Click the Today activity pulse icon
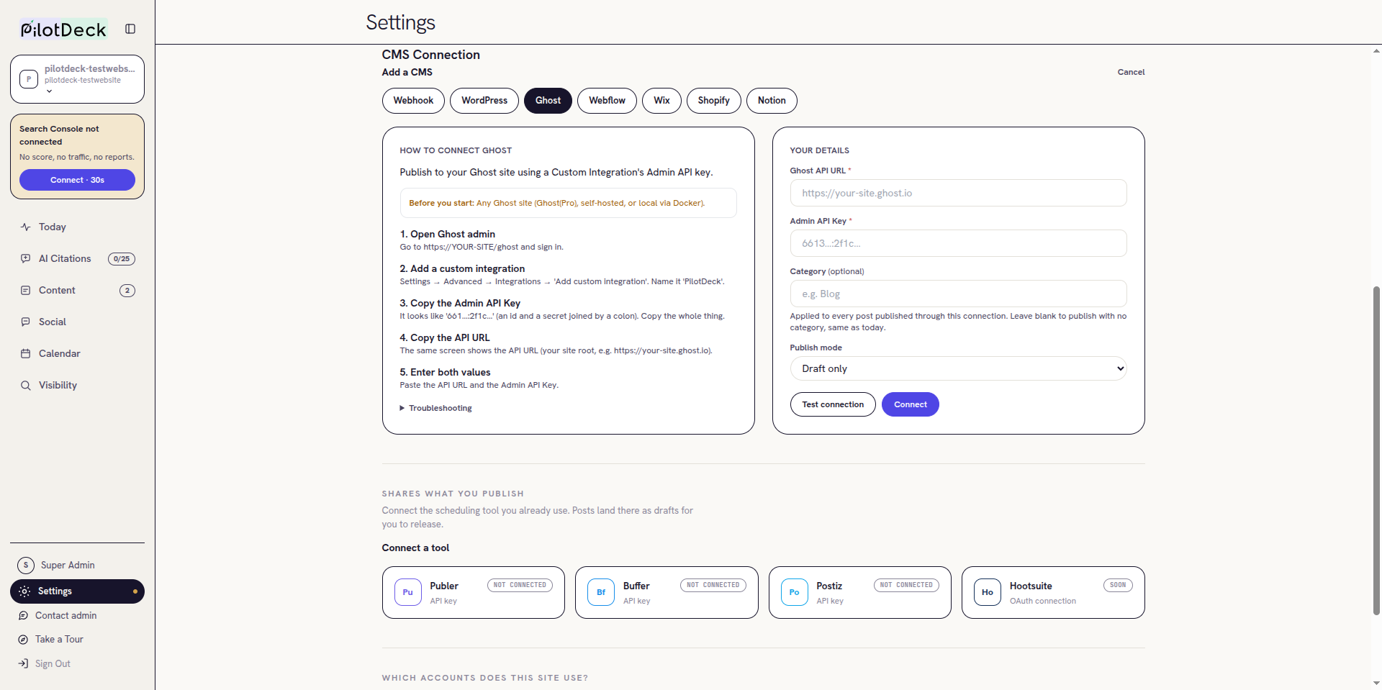Screen dimensions: 1382x690 pos(26,227)
